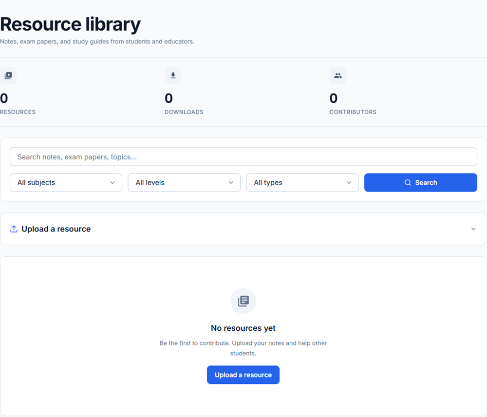Click the stacked documents icon above No resources yet
Screen dimensions: 487x417
[x=243, y=301]
